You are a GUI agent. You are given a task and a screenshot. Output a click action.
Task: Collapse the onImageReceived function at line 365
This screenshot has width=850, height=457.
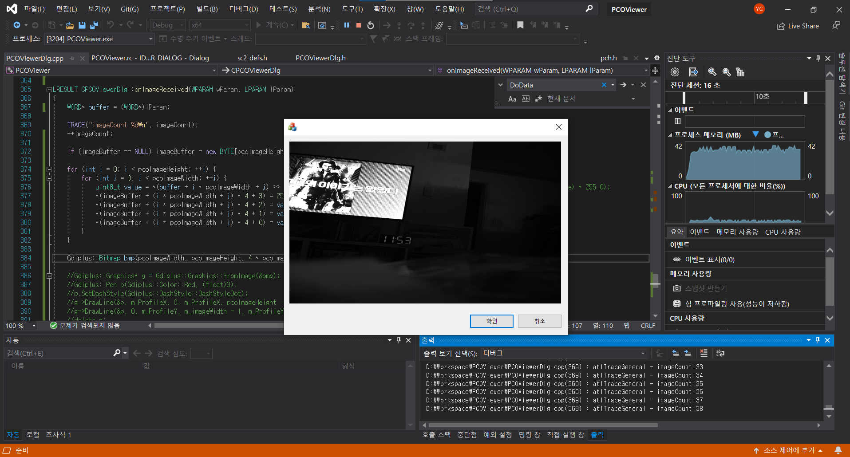pos(49,90)
